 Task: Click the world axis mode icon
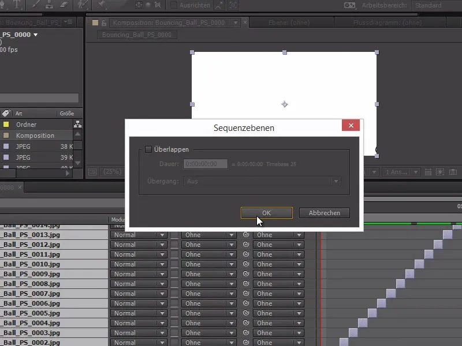[148, 5]
